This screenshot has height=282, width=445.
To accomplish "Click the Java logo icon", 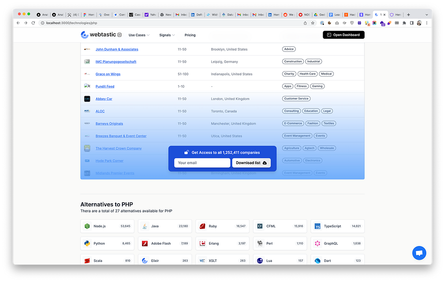I will tap(145, 226).
